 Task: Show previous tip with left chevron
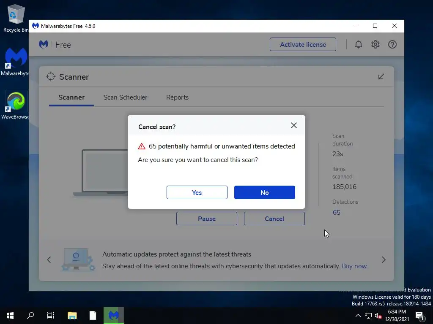[49, 259]
